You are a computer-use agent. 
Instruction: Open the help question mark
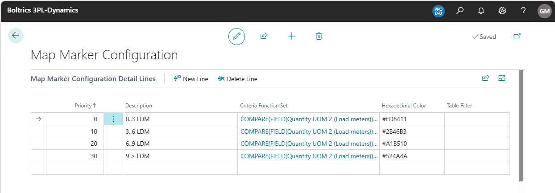tap(523, 11)
